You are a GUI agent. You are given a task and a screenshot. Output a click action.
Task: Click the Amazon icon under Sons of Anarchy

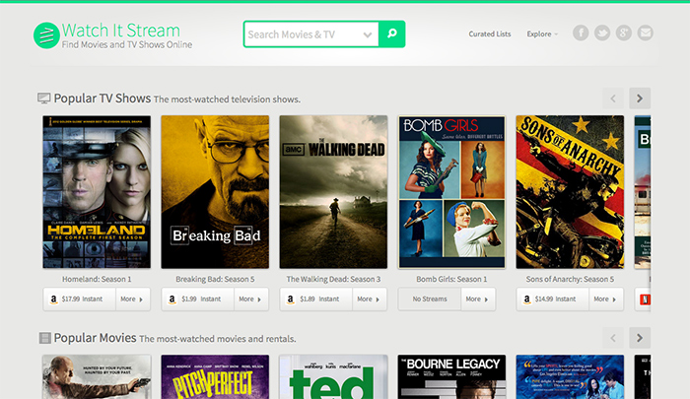coord(526,299)
